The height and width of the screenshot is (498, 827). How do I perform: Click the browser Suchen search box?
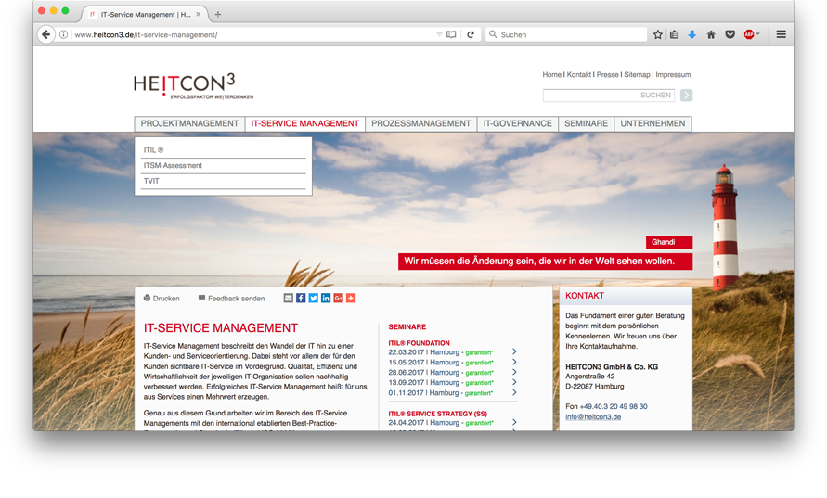(566, 35)
